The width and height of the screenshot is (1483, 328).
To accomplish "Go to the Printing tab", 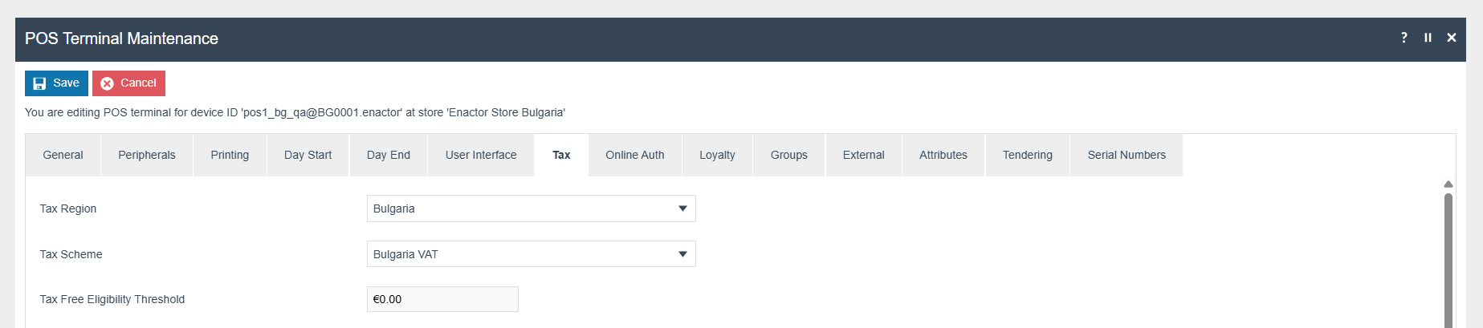I will click(x=230, y=155).
